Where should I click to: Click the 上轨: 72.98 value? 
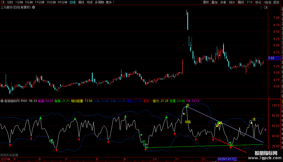click(101, 101)
